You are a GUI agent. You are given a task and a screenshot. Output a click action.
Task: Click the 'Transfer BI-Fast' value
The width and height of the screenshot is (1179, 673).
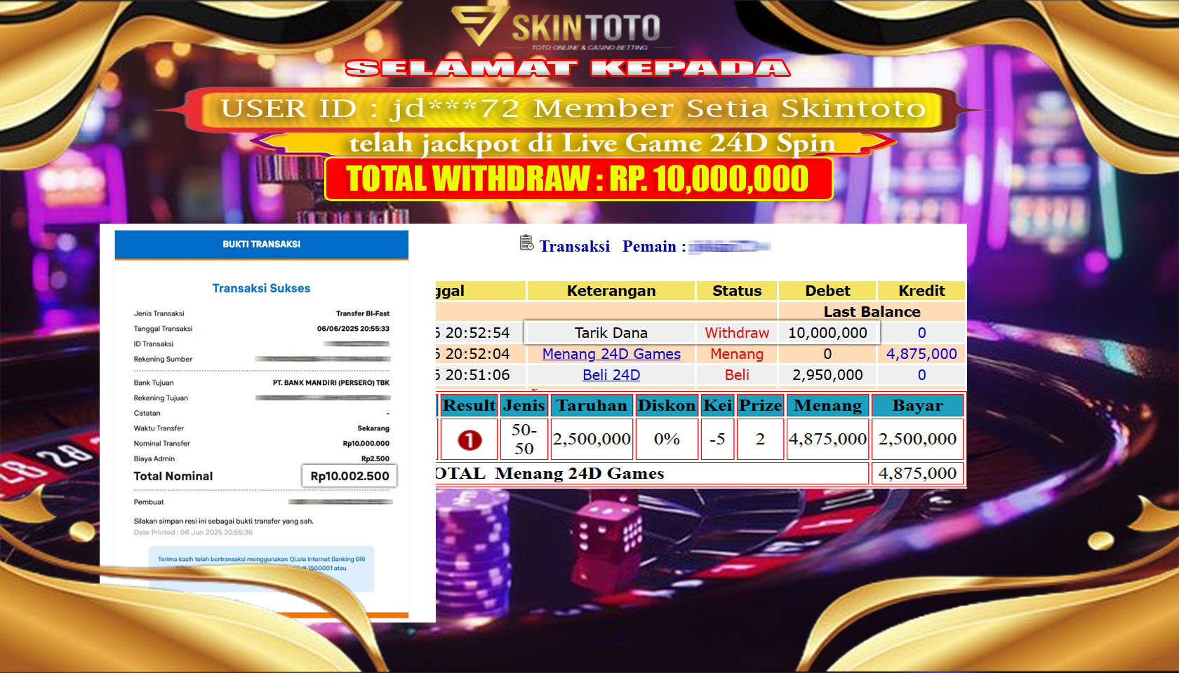click(362, 313)
